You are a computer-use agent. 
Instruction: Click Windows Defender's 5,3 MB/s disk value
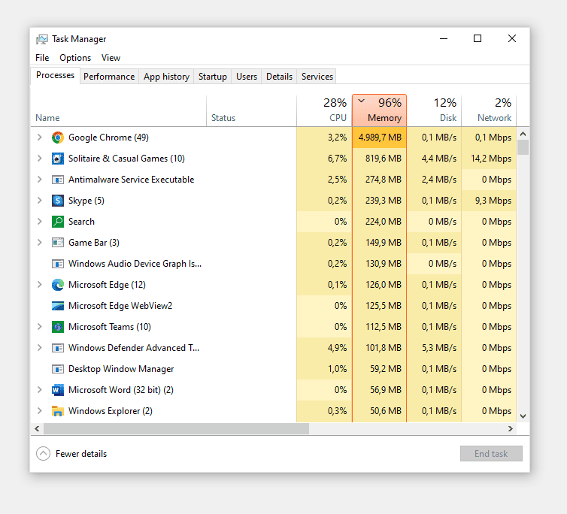[438, 348]
